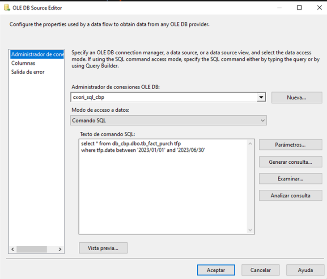Click inside the SQL command text area
Image resolution: width=327 pixels, height=279 pixels.
(163, 187)
